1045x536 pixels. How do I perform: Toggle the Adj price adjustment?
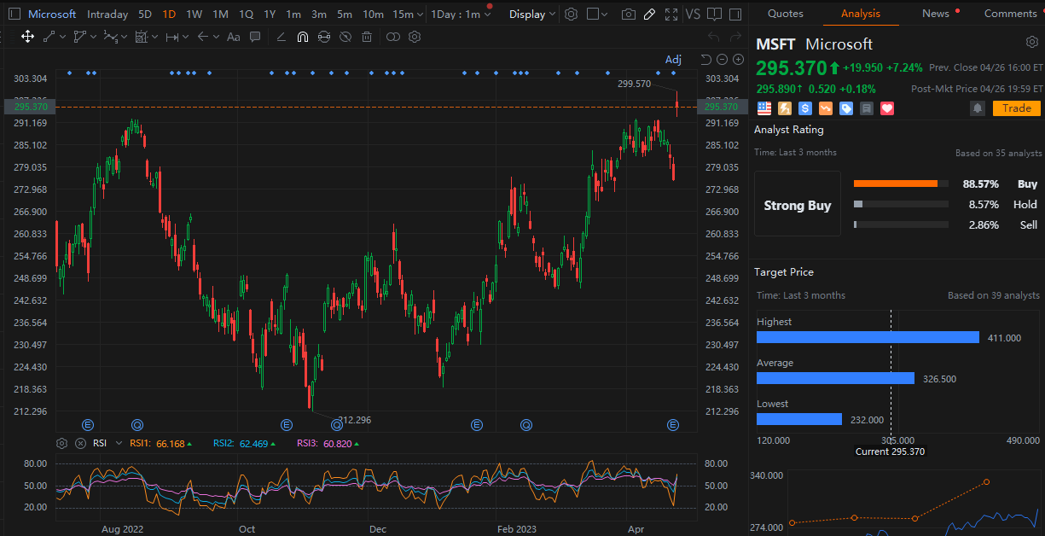[x=674, y=59]
